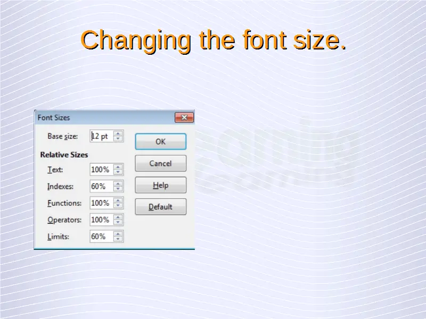Viewport: 426px width, 319px height.
Task: Decrease Text relative size using down arrow
Action: pos(118,173)
